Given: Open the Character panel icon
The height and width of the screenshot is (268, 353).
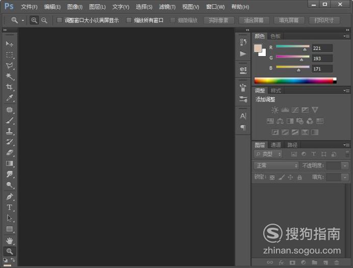Looking at the screenshot, I should tap(243, 116).
